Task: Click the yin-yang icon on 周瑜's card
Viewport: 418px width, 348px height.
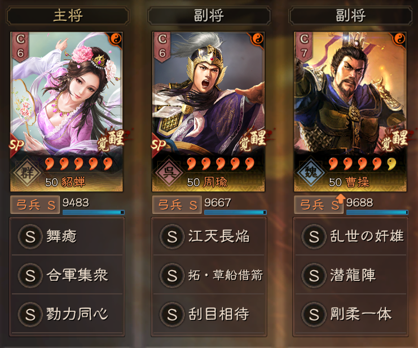Action: point(258,39)
